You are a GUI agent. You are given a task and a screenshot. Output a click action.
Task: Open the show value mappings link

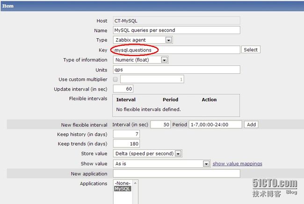[x=237, y=164]
